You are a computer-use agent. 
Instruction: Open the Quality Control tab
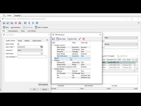pos(10,41)
